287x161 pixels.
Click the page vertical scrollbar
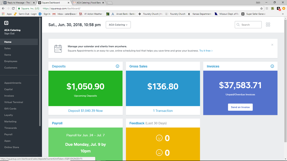pyautogui.click(x=285, y=81)
